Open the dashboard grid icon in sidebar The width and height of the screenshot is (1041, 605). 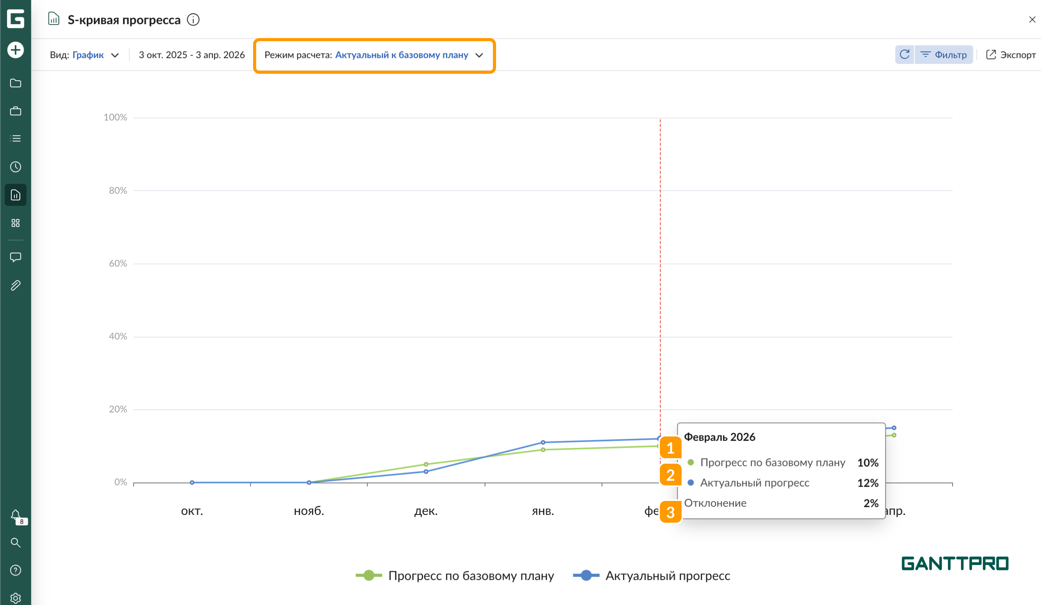(15, 223)
